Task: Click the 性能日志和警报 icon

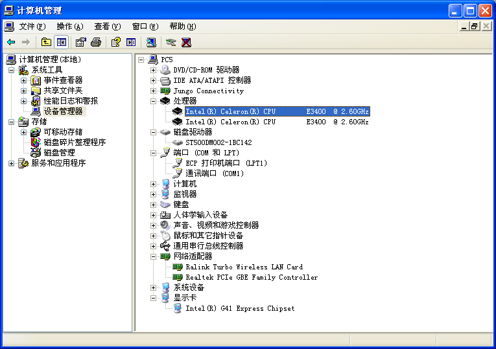Action: point(36,101)
